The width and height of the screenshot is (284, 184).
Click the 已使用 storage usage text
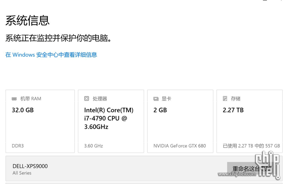tap(251, 146)
